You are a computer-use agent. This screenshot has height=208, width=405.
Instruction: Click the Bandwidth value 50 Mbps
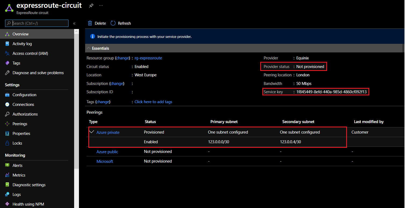tap(304, 84)
